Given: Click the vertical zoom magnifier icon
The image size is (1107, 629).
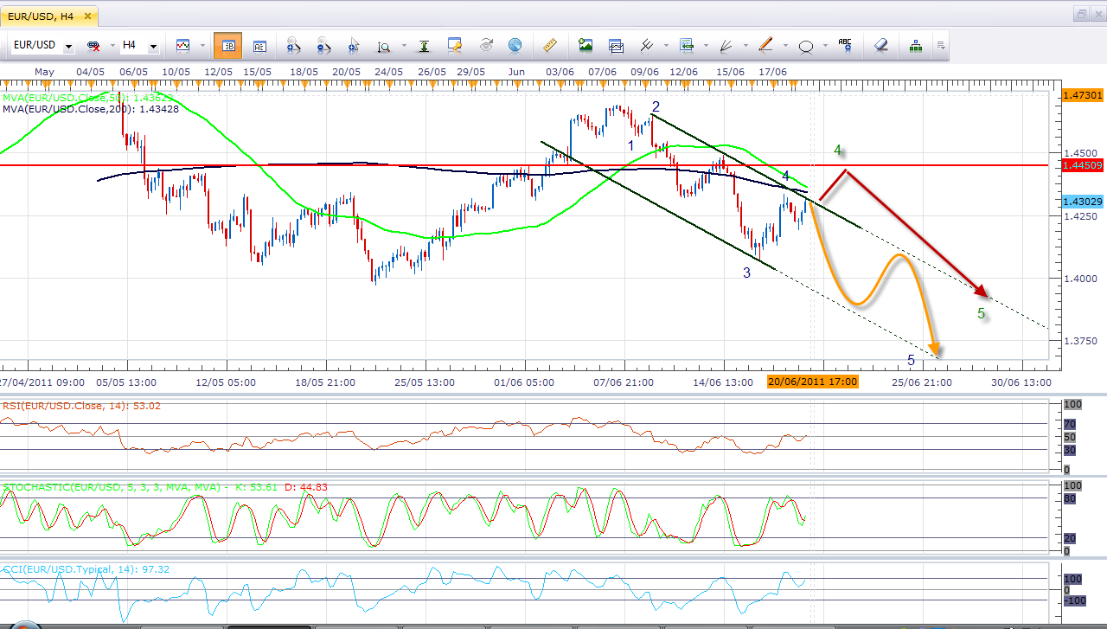Looking at the screenshot, I should (383, 45).
